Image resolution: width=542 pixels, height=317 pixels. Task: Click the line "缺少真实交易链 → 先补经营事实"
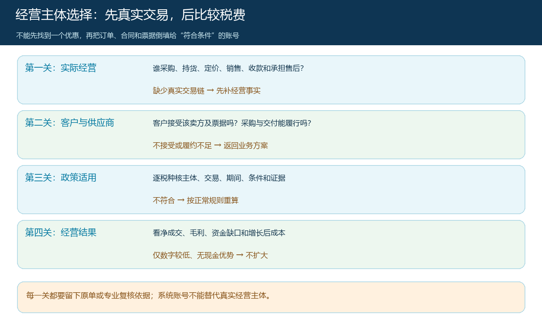207,91
